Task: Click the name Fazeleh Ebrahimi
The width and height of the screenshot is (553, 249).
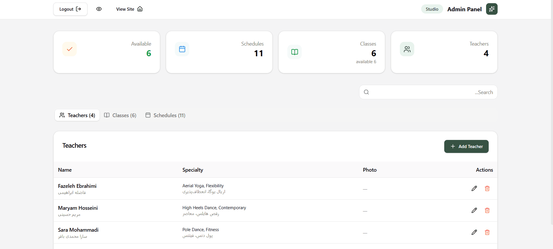Action: (77, 186)
